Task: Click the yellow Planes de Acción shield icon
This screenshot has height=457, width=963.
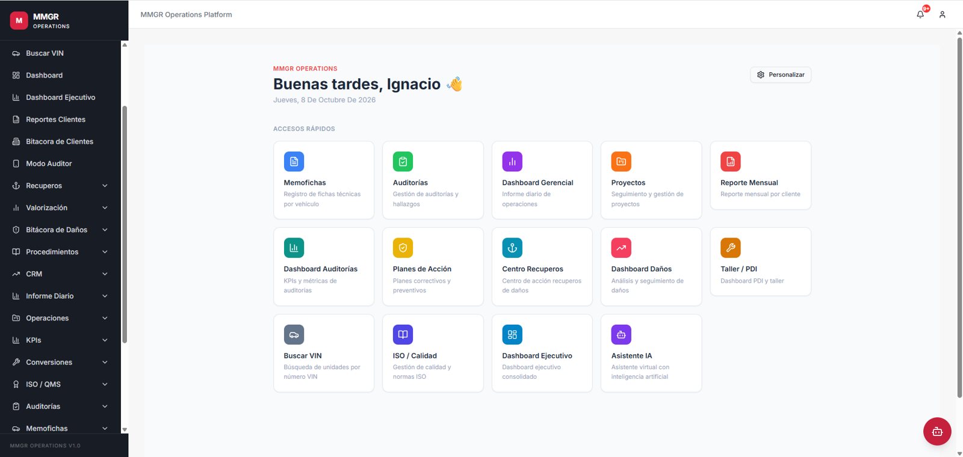Action: pos(403,248)
